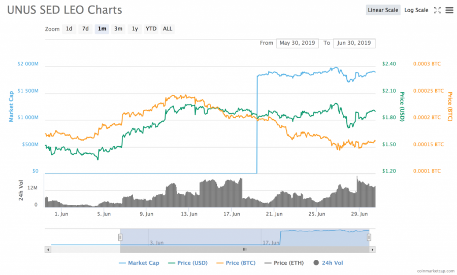Click the UNUS SED LEO Charts heading

[x=64, y=10]
